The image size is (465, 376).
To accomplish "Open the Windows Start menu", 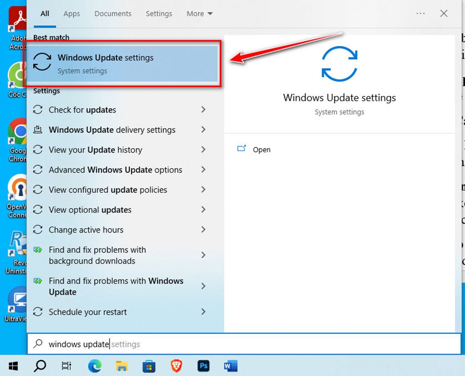I will point(13,366).
